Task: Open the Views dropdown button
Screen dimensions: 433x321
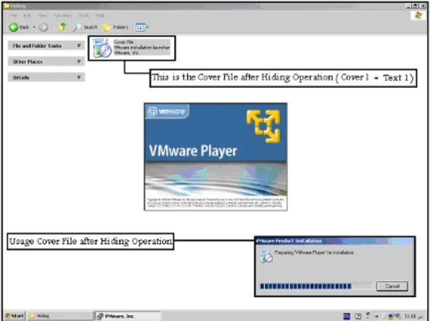Action: pyautogui.click(x=142, y=27)
